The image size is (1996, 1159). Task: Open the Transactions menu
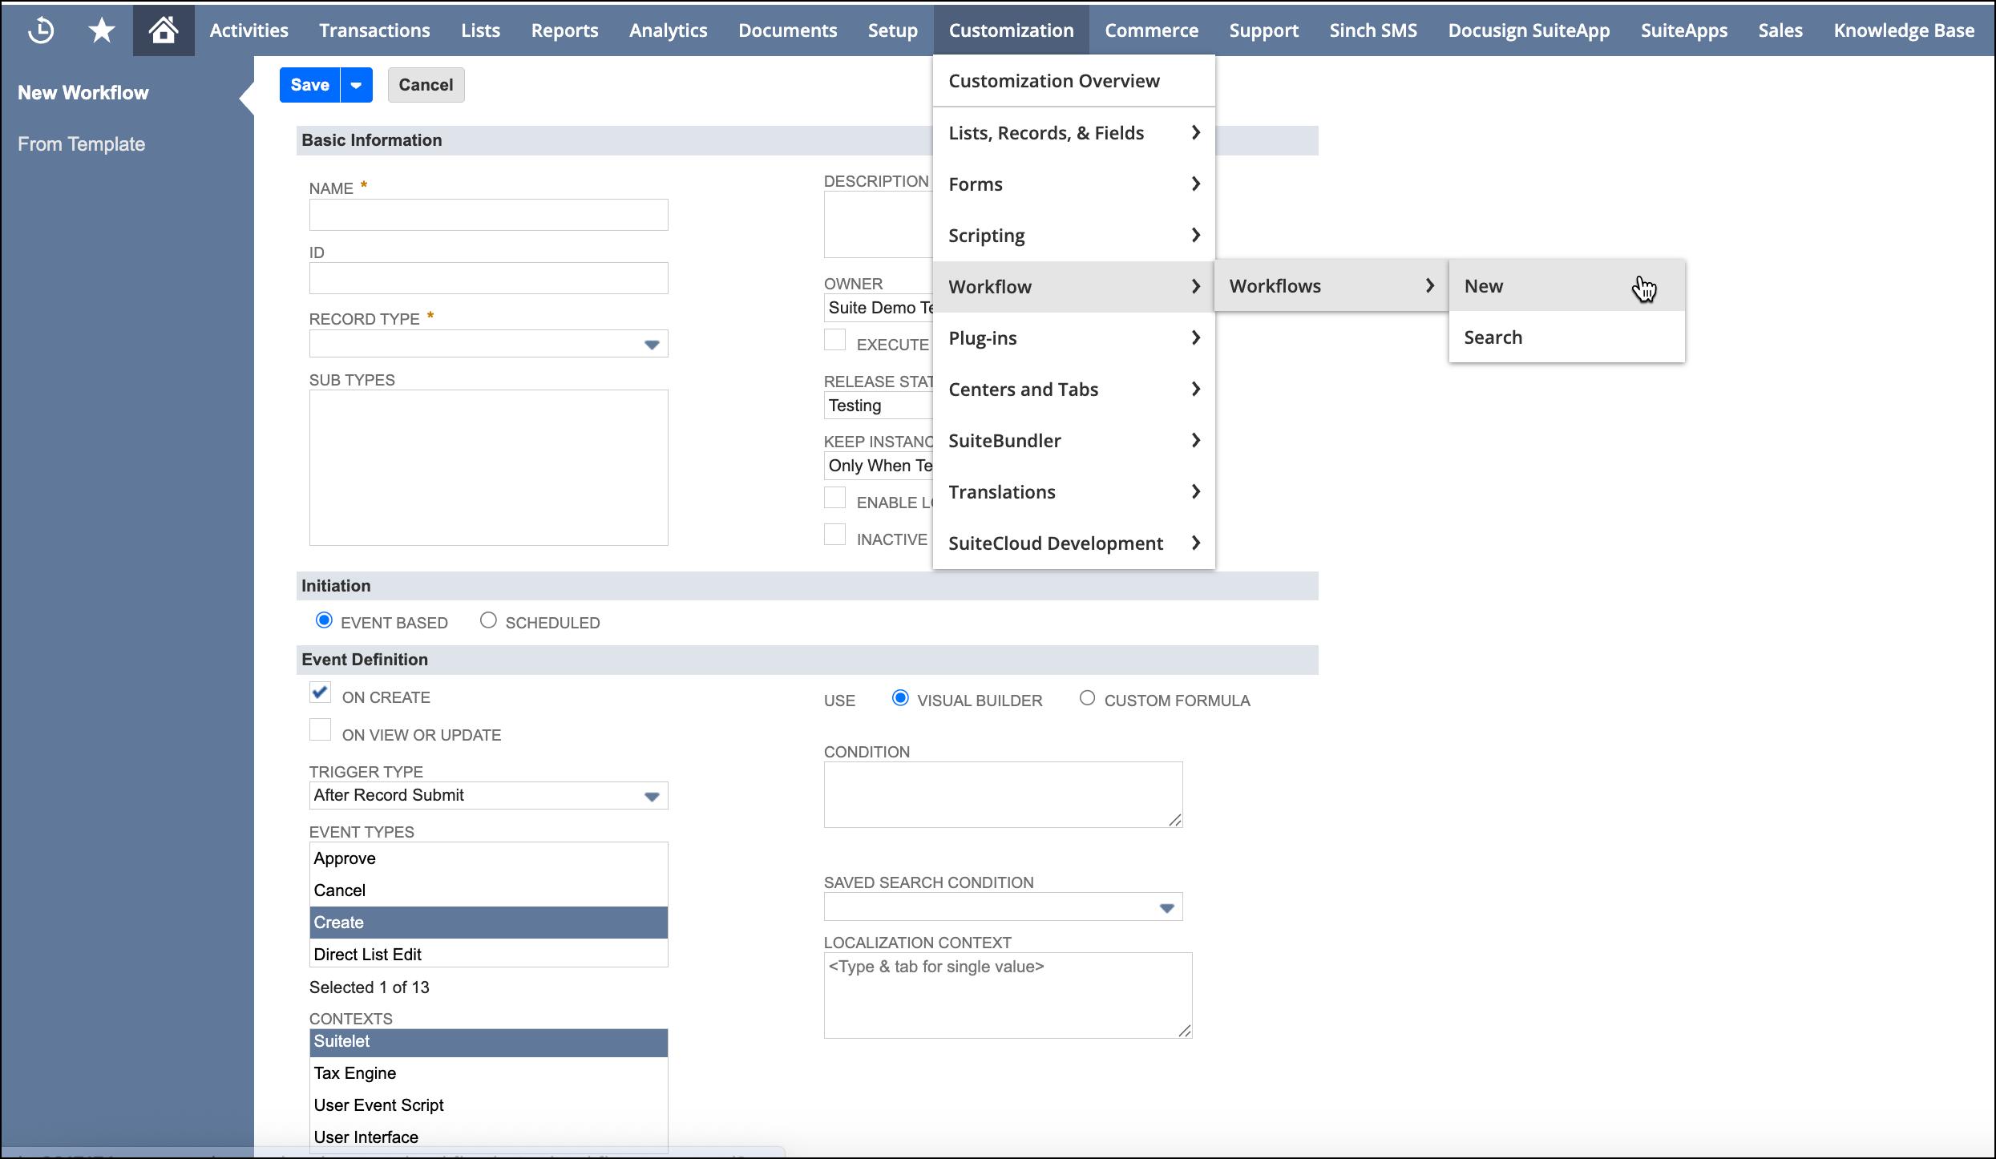click(374, 30)
